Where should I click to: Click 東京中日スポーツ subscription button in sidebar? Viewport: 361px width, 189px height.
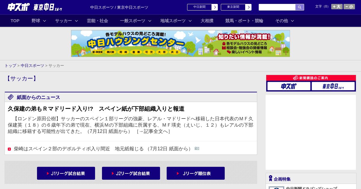click(x=333, y=86)
